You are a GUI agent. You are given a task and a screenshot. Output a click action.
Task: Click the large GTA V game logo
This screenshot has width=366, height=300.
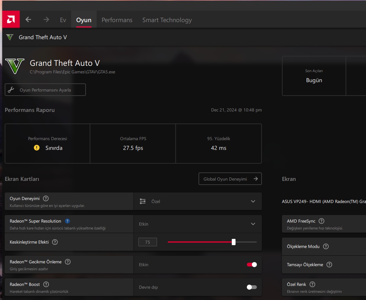click(x=15, y=66)
